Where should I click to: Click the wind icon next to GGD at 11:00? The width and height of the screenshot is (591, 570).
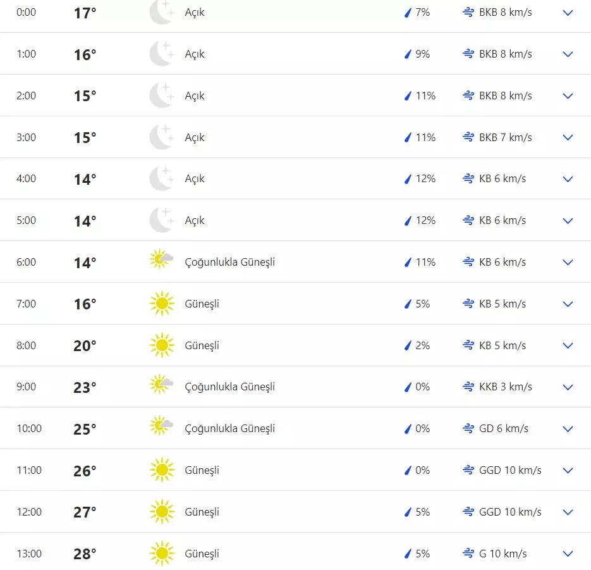tap(468, 470)
